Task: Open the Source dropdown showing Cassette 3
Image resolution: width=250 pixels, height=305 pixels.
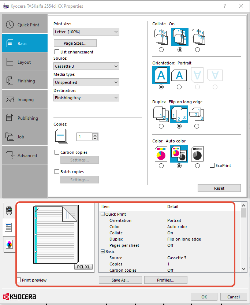Action: pos(86,66)
